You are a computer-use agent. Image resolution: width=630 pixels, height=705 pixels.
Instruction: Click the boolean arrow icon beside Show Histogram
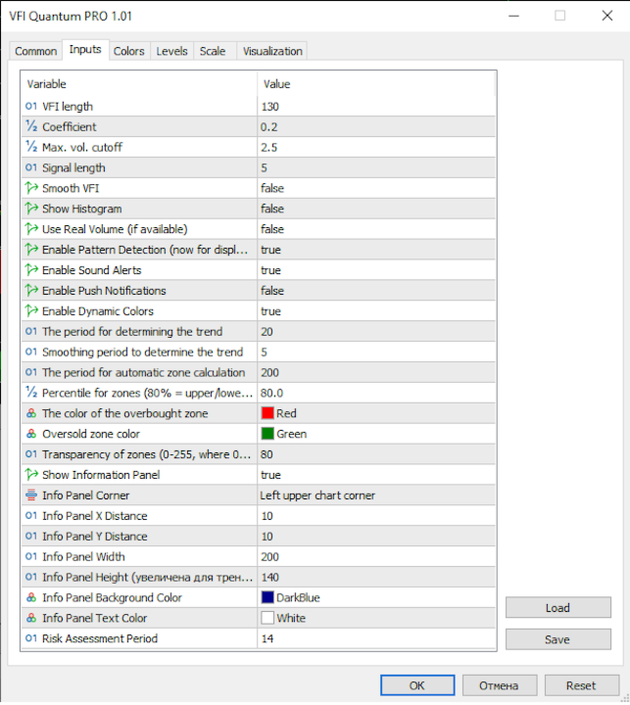click(31, 209)
